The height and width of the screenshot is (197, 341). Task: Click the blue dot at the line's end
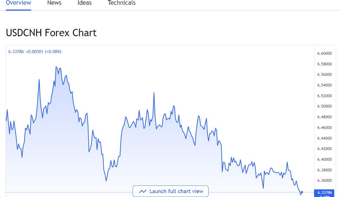point(302,192)
